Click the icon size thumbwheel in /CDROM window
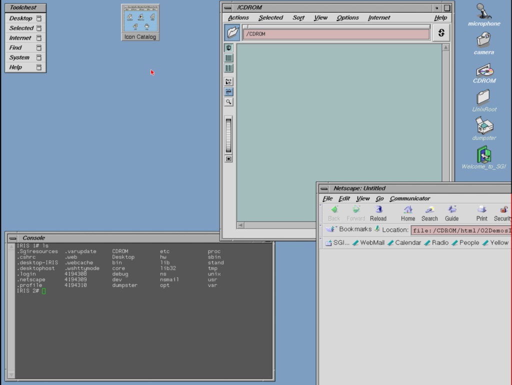This screenshot has width=512, height=385. pyautogui.click(x=228, y=135)
